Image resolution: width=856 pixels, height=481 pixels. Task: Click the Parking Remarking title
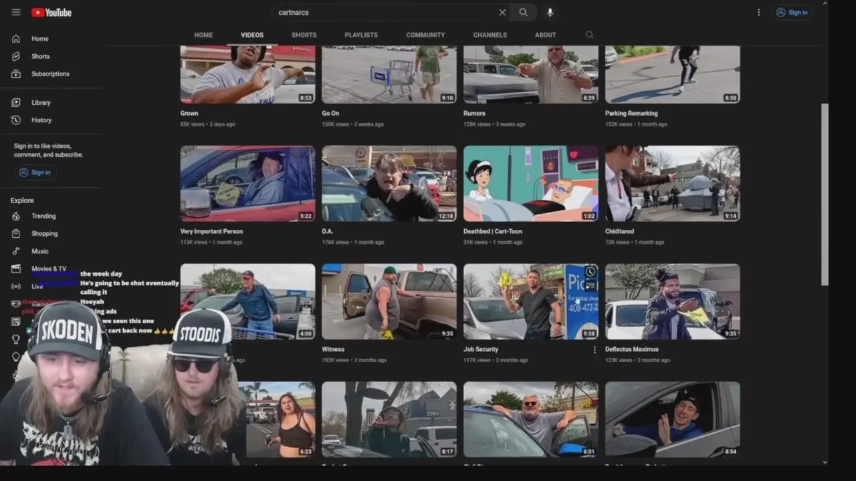pos(631,114)
